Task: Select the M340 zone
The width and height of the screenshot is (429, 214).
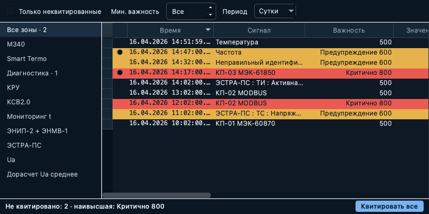Action: [50, 44]
